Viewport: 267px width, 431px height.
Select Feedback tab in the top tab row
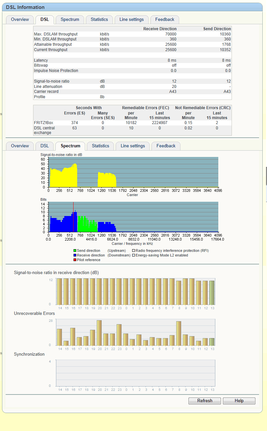click(x=165, y=20)
